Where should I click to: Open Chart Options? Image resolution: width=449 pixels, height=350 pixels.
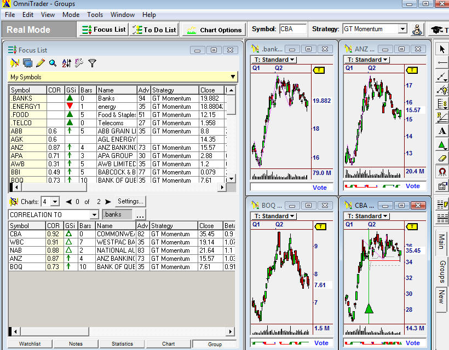[x=214, y=30]
